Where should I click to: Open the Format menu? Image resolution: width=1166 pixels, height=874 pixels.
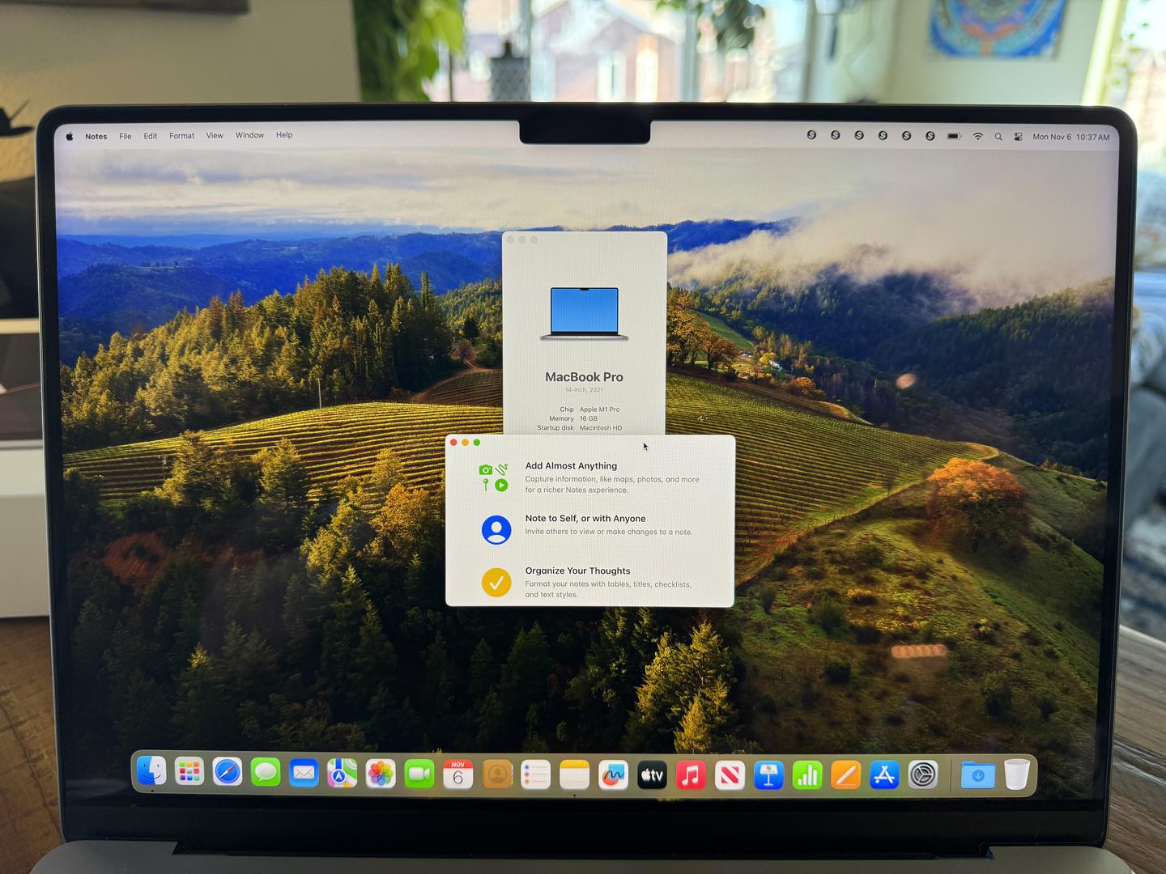[182, 136]
